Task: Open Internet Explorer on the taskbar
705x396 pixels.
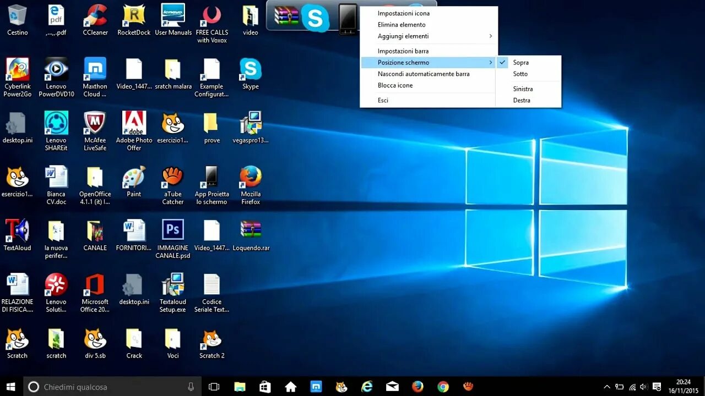Action: (367, 387)
